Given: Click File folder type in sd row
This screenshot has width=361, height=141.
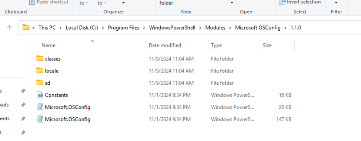Looking at the screenshot, I should pos(222,83).
